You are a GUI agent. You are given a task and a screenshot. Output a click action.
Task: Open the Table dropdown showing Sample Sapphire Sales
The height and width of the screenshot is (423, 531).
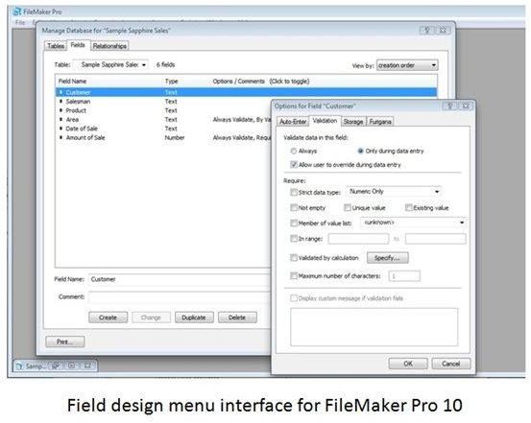[x=111, y=64]
